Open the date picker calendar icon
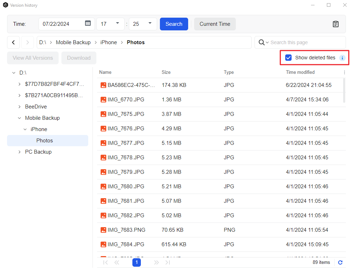 point(87,24)
